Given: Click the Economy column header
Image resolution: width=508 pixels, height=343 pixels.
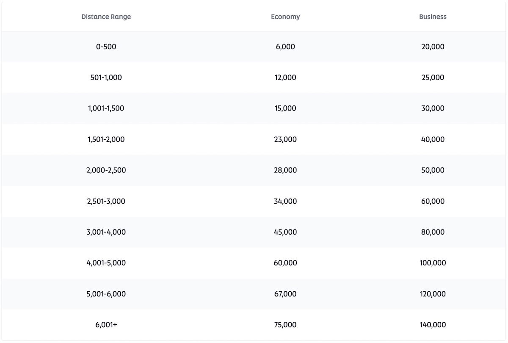Looking at the screenshot, I should pos(285,17).
